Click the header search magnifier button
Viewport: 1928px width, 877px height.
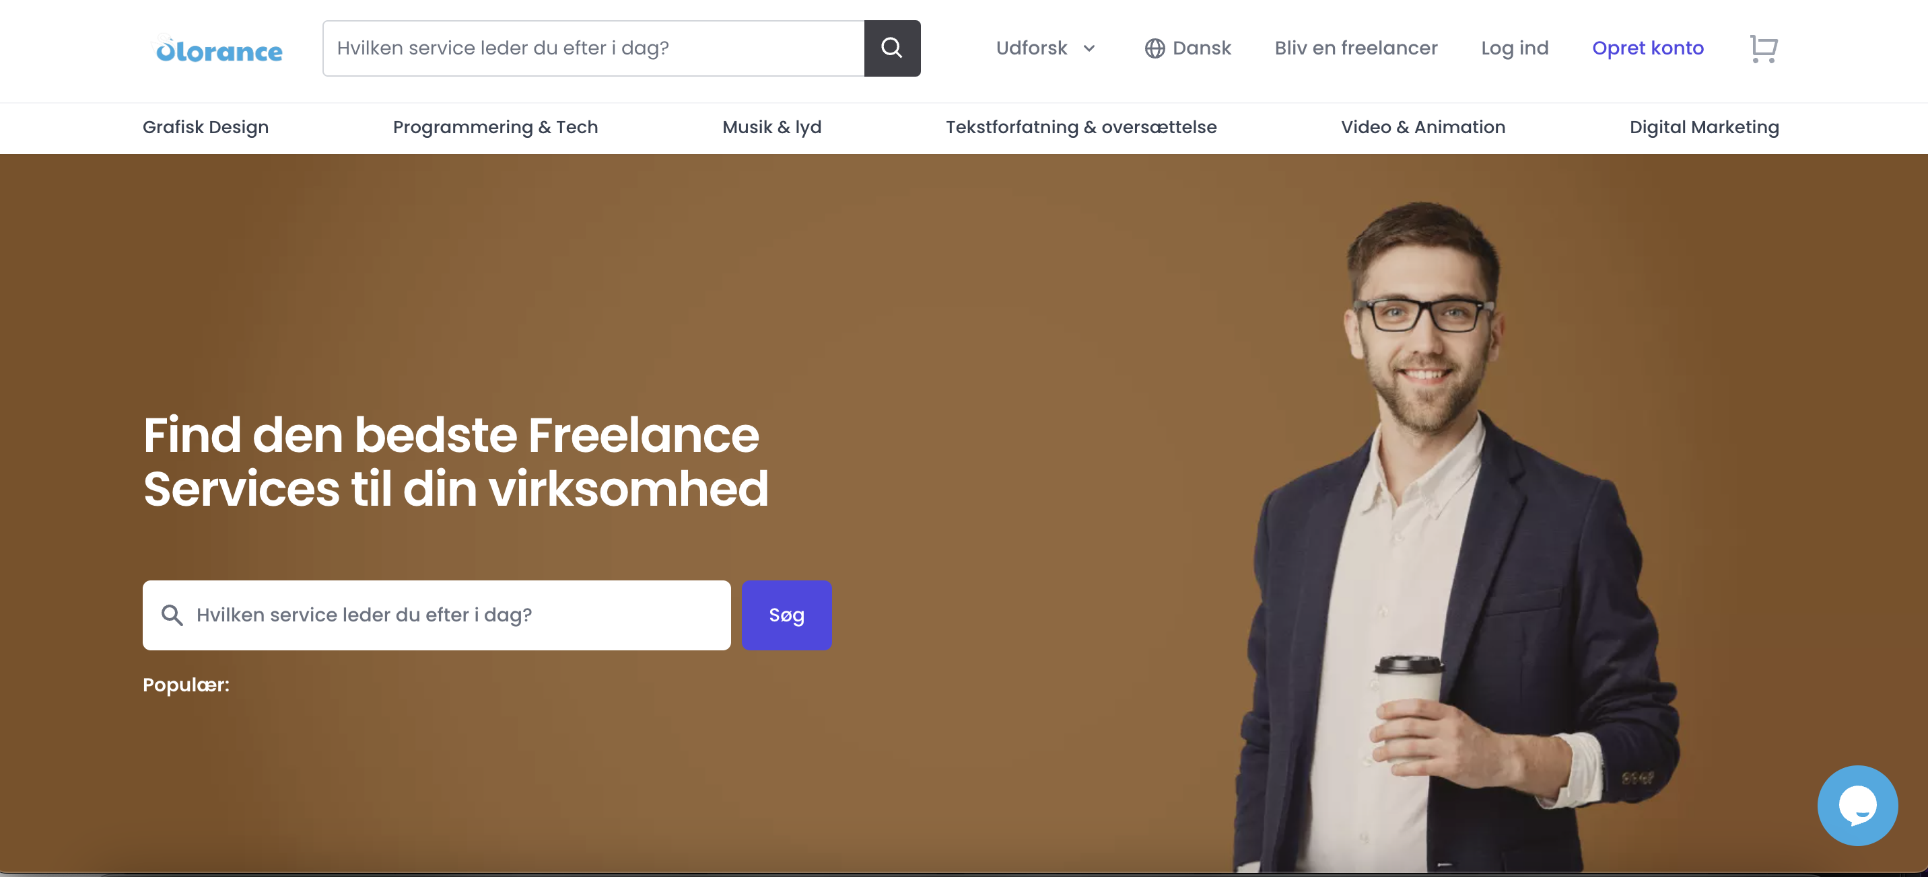tap(891, 48)
